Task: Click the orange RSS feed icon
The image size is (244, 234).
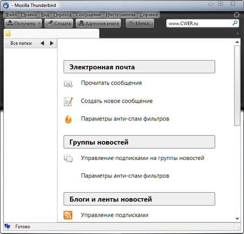Action: [x=68, y=215]
